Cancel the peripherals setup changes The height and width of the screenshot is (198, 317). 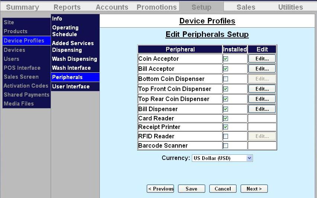[223, 189]
